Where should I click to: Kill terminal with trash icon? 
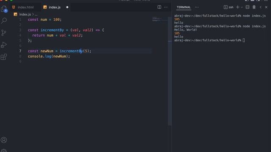click(x=254, y=7)
